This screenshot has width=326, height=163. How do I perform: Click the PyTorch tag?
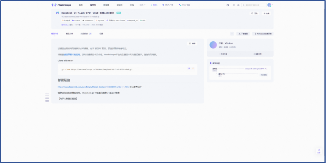[100, 20]
